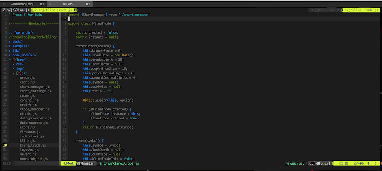This screenshot has width=382, height=171.
Task: Select s/j/kline_trade.js buffer label at the right of the tabline
Action: (361, 10)
